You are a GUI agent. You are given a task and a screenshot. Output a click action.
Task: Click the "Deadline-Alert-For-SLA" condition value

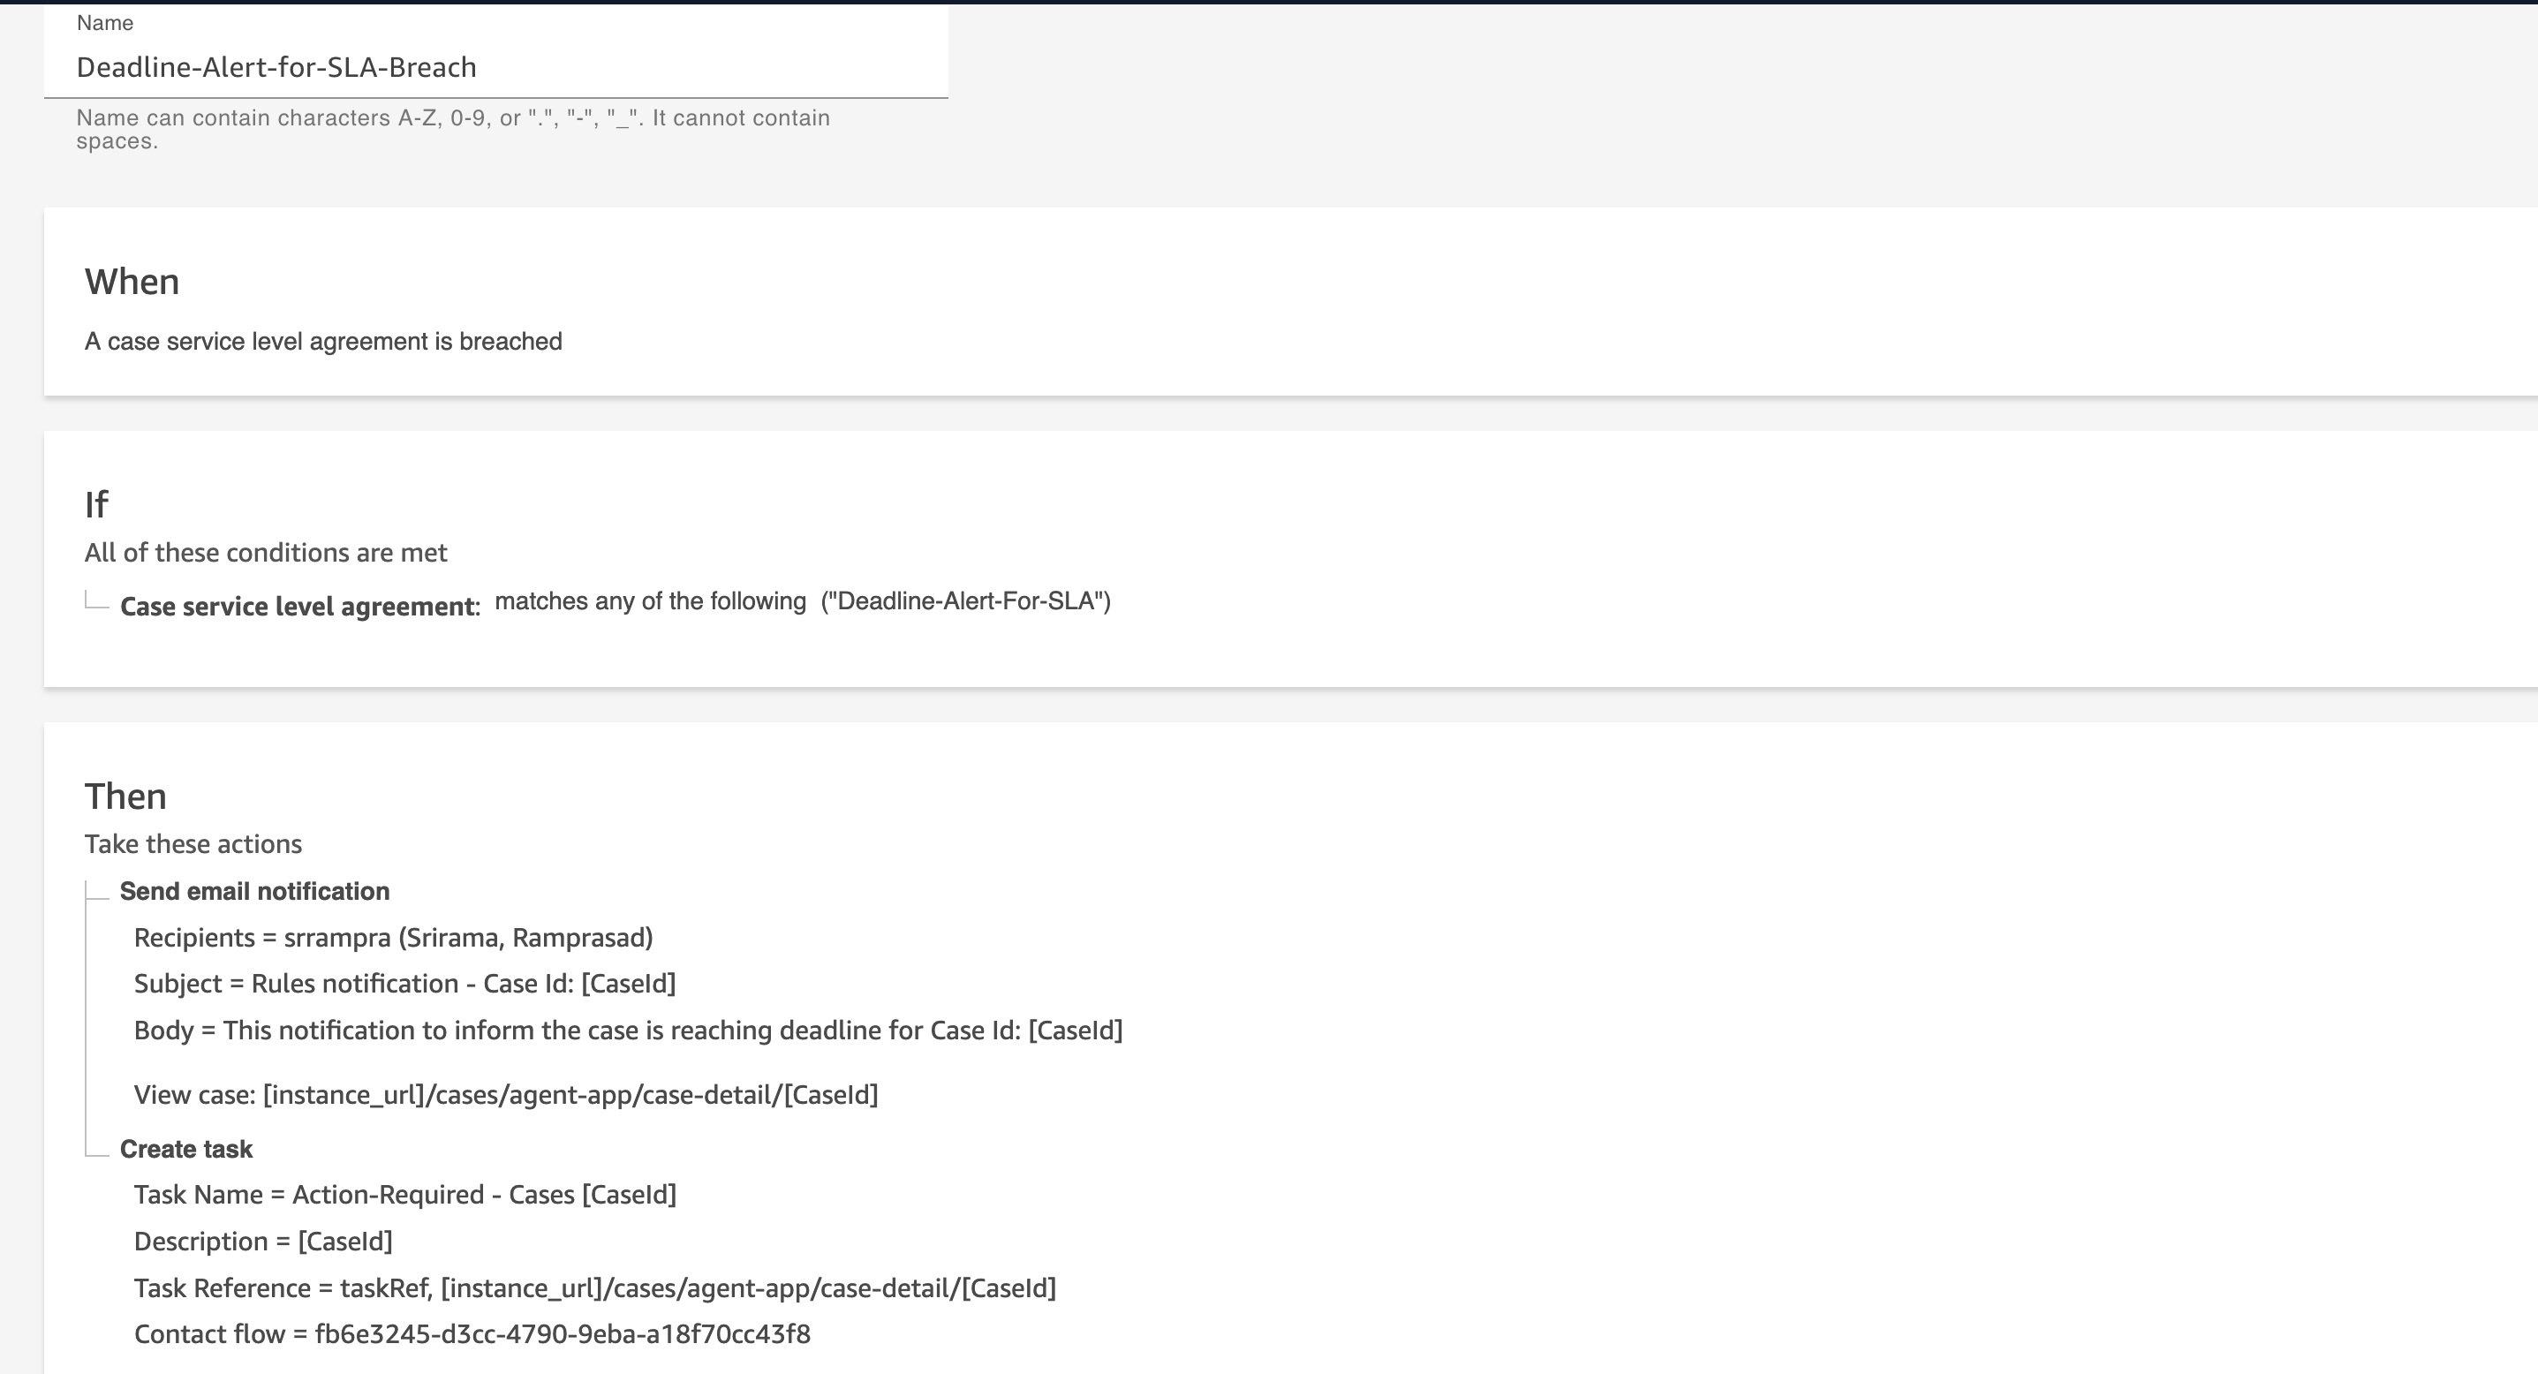(965, 600)
